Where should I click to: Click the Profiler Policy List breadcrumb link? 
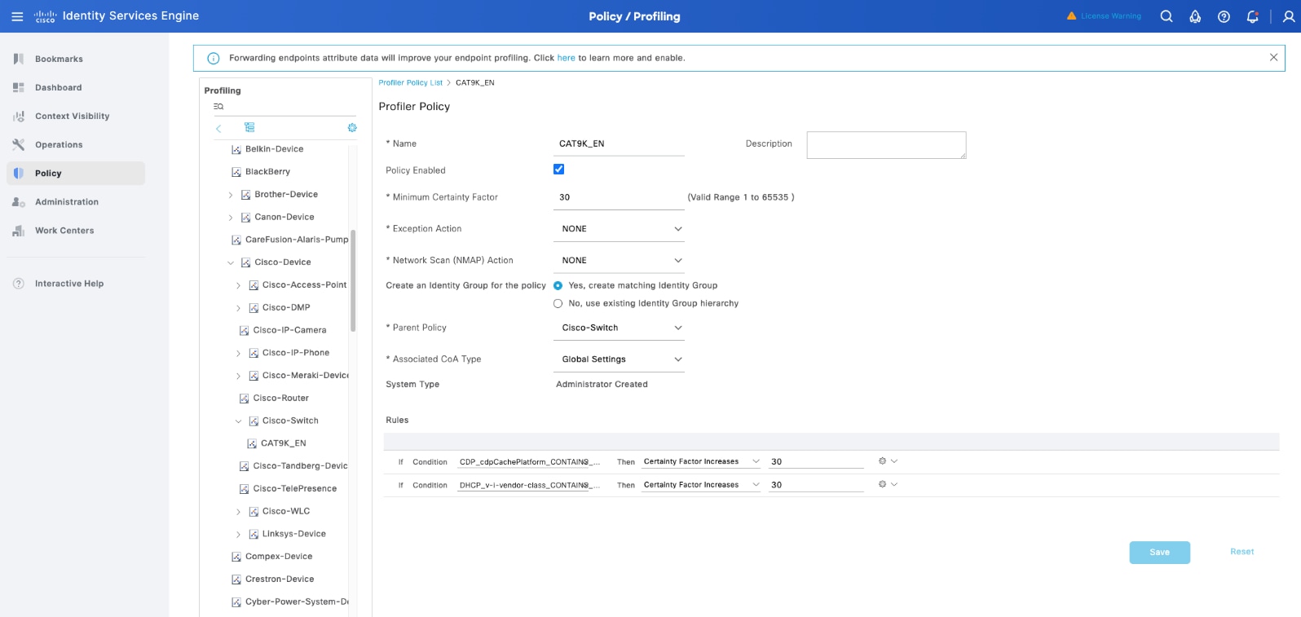(410, 83)
